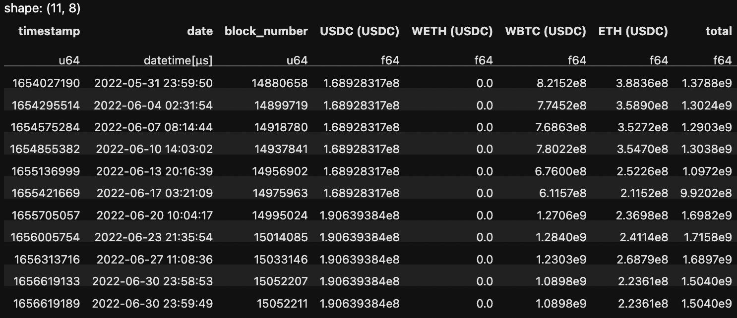Click the total column header
This screenshot has width=737, height=318.
pyautogui.click(x=719, y=31)
